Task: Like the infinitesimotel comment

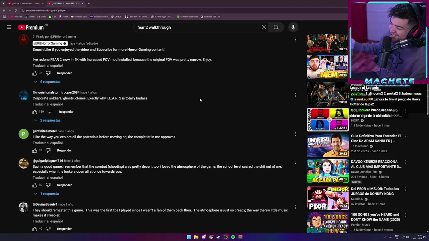Action: point(35,150)
